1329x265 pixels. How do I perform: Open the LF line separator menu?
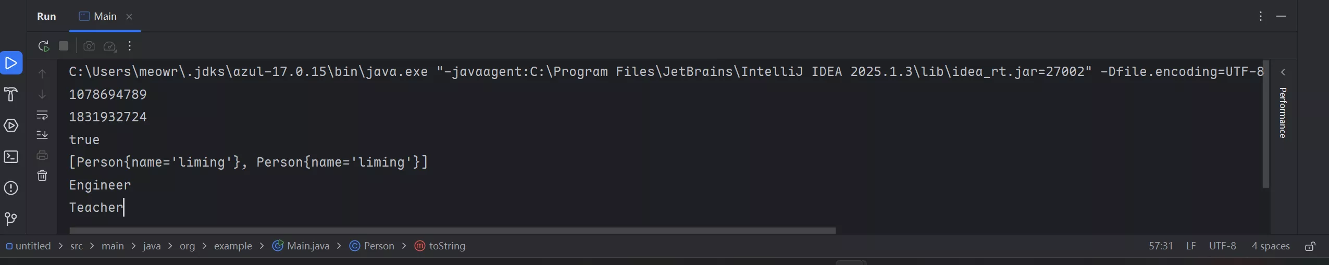pos(1191,246)
